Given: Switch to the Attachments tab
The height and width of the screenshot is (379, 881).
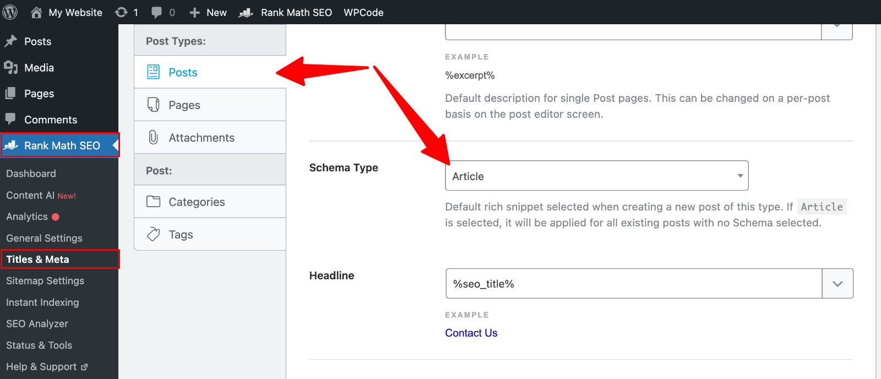Looking at the screenshot, I should pos(210,137).
